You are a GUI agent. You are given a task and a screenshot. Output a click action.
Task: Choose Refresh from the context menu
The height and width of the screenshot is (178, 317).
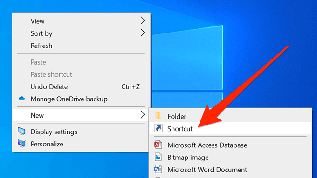point(81,46)
